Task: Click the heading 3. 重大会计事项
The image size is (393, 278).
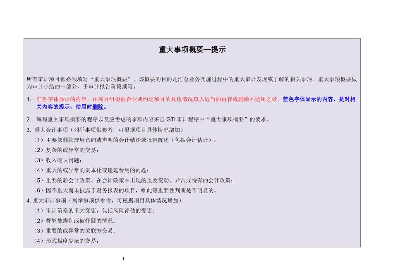Action: coord(105,130)
